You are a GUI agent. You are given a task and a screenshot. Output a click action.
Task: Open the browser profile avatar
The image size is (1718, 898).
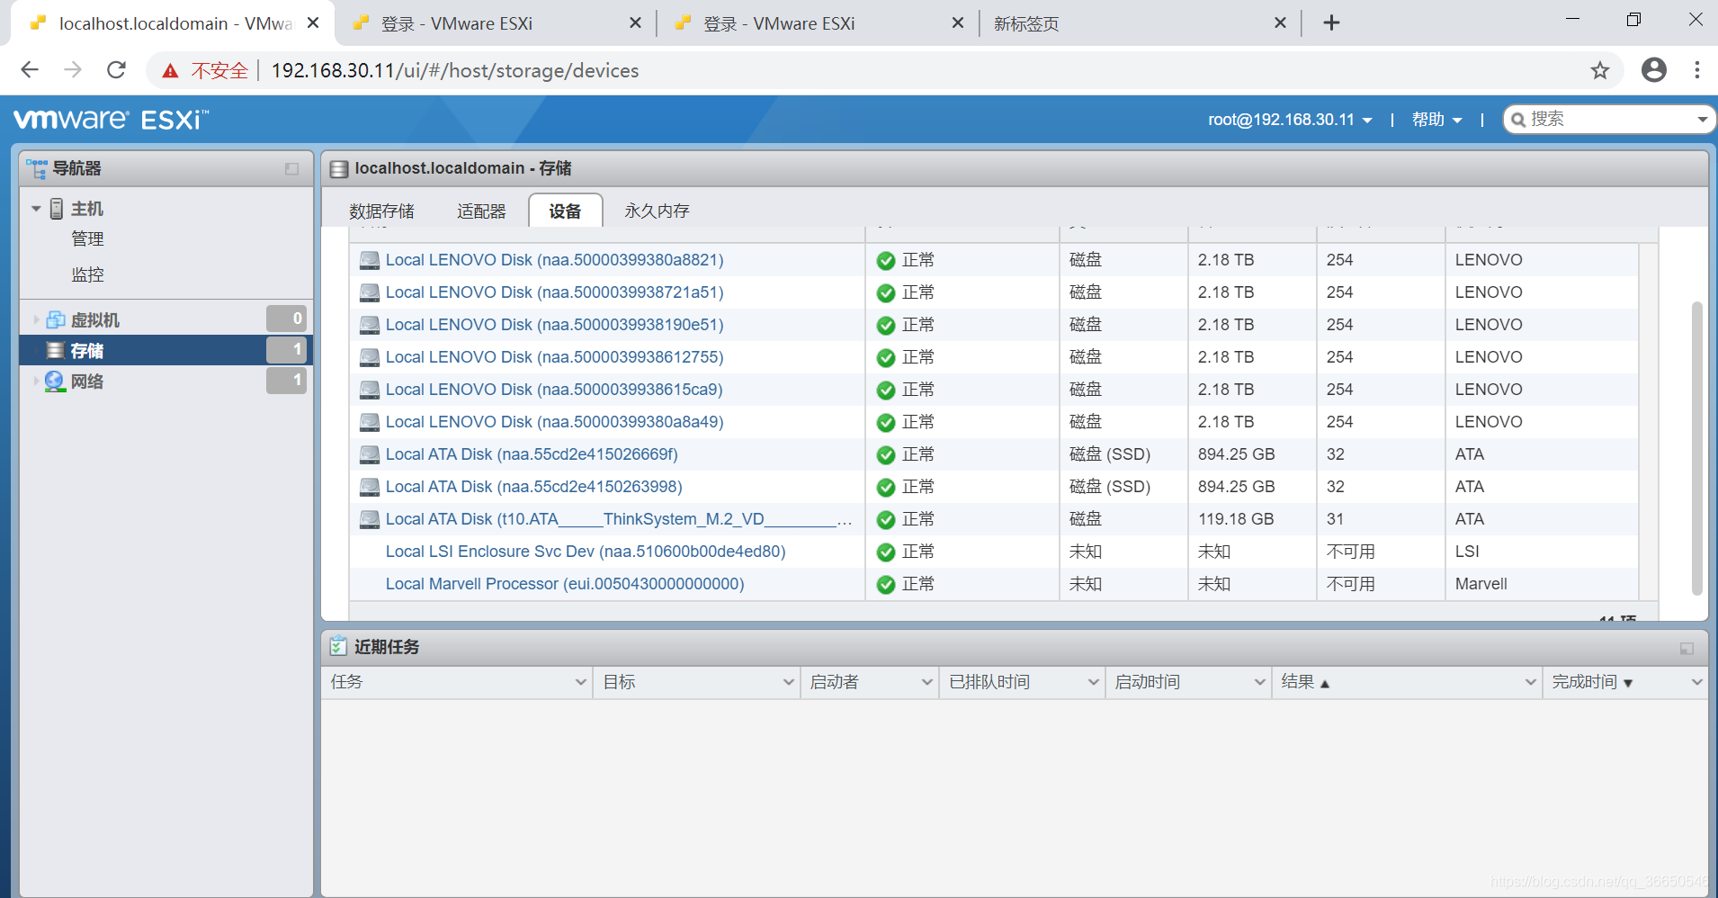pyautogui.click(x=1653, y=70)
